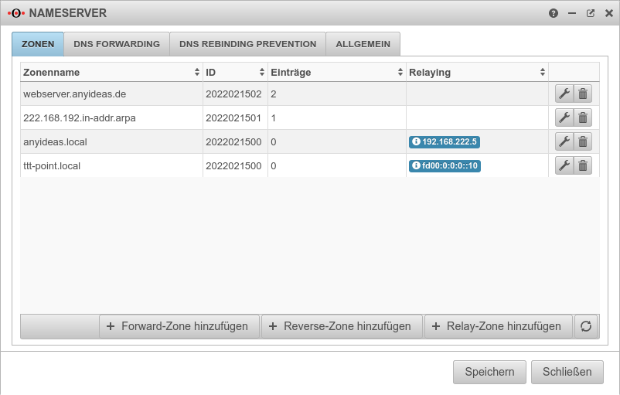Image resolution: width=620 pixels, height=395 pixels.
Task: Sort table by Einträge column arrows
Action: coord(400,72)
